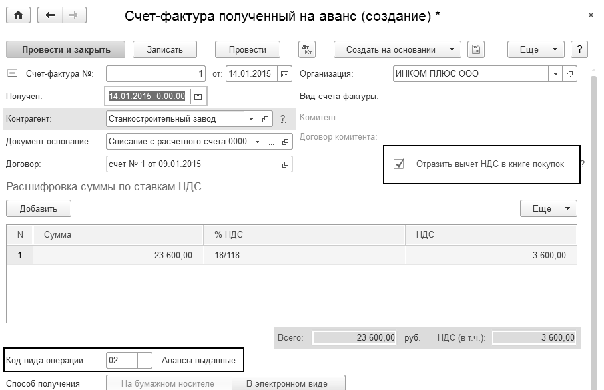Click the vertical scrollbar on the right
The width and height of the screenshot is (604, 390).
[x=593, y=231]
